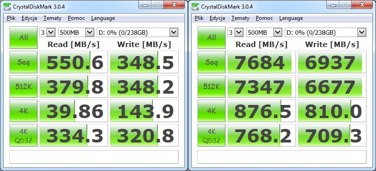Run Seq test in right window
The height and width of the screenshot is (171, 376).
[x=211, y=62]
